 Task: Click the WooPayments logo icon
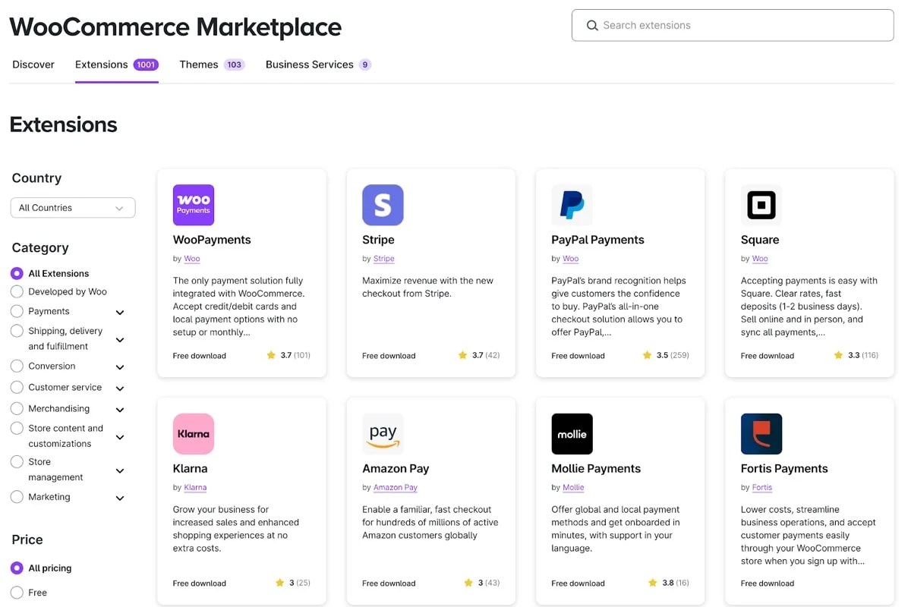(194, 205)
